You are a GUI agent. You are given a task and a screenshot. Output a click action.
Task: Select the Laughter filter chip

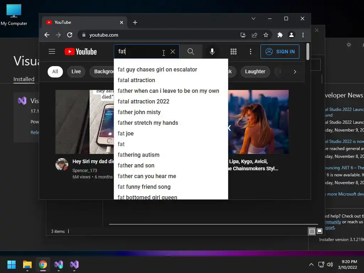[x=255, y=71]
